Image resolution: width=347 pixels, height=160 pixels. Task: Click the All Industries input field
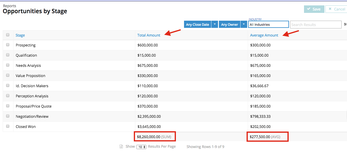[x=268, y=25]
